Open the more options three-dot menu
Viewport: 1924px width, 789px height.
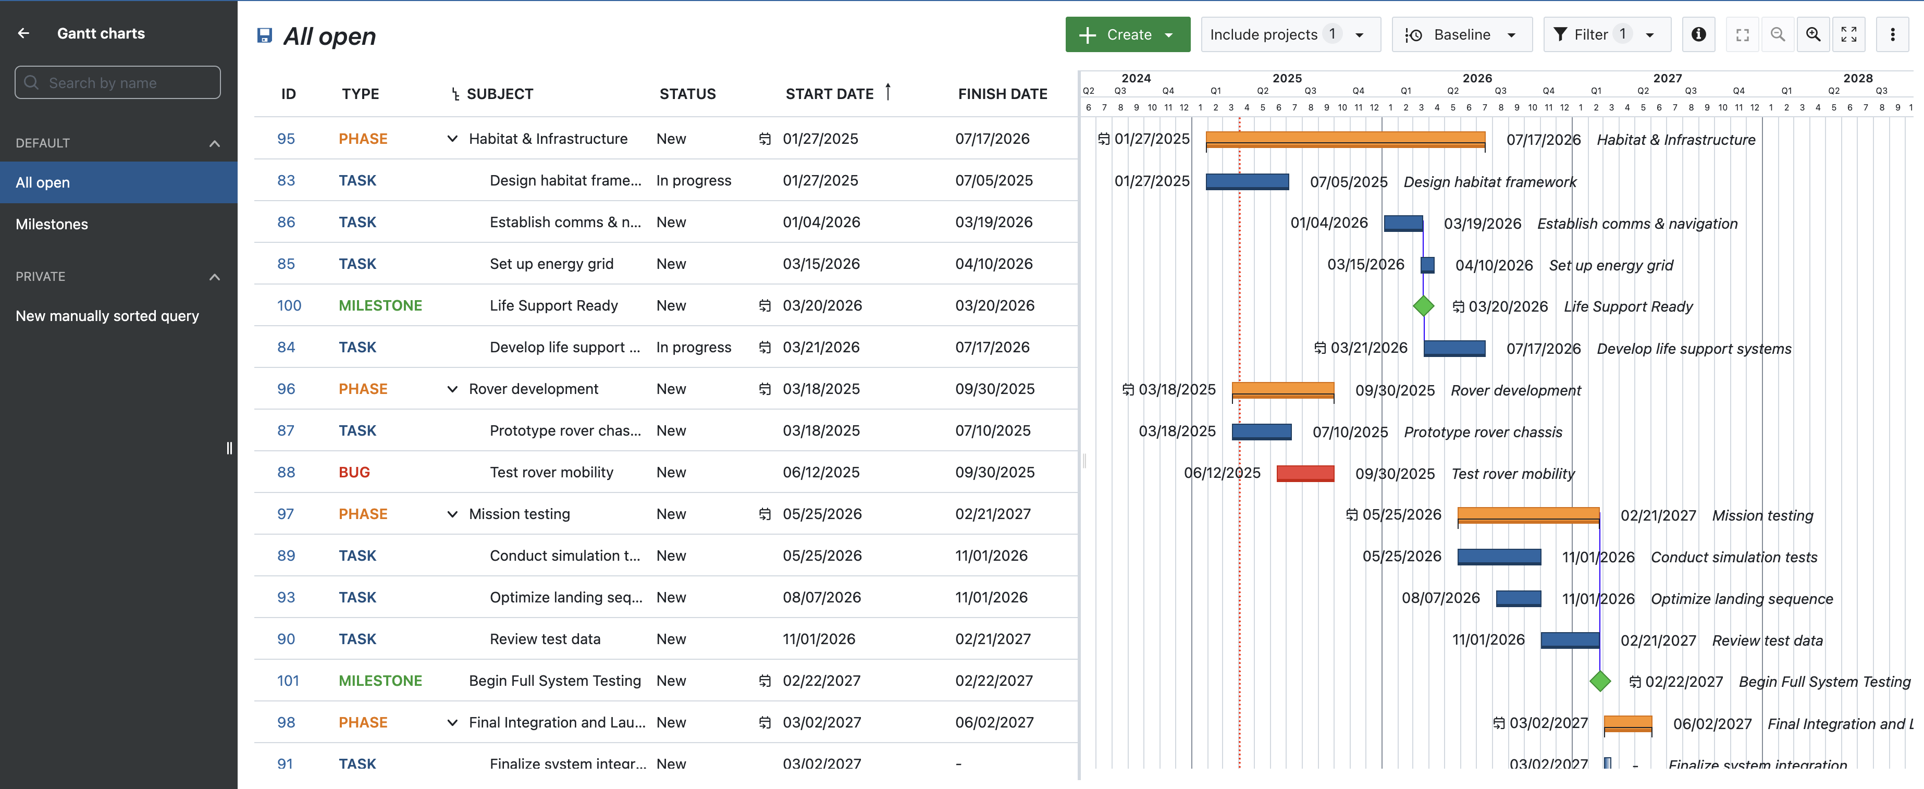(x=1893, y=34)
